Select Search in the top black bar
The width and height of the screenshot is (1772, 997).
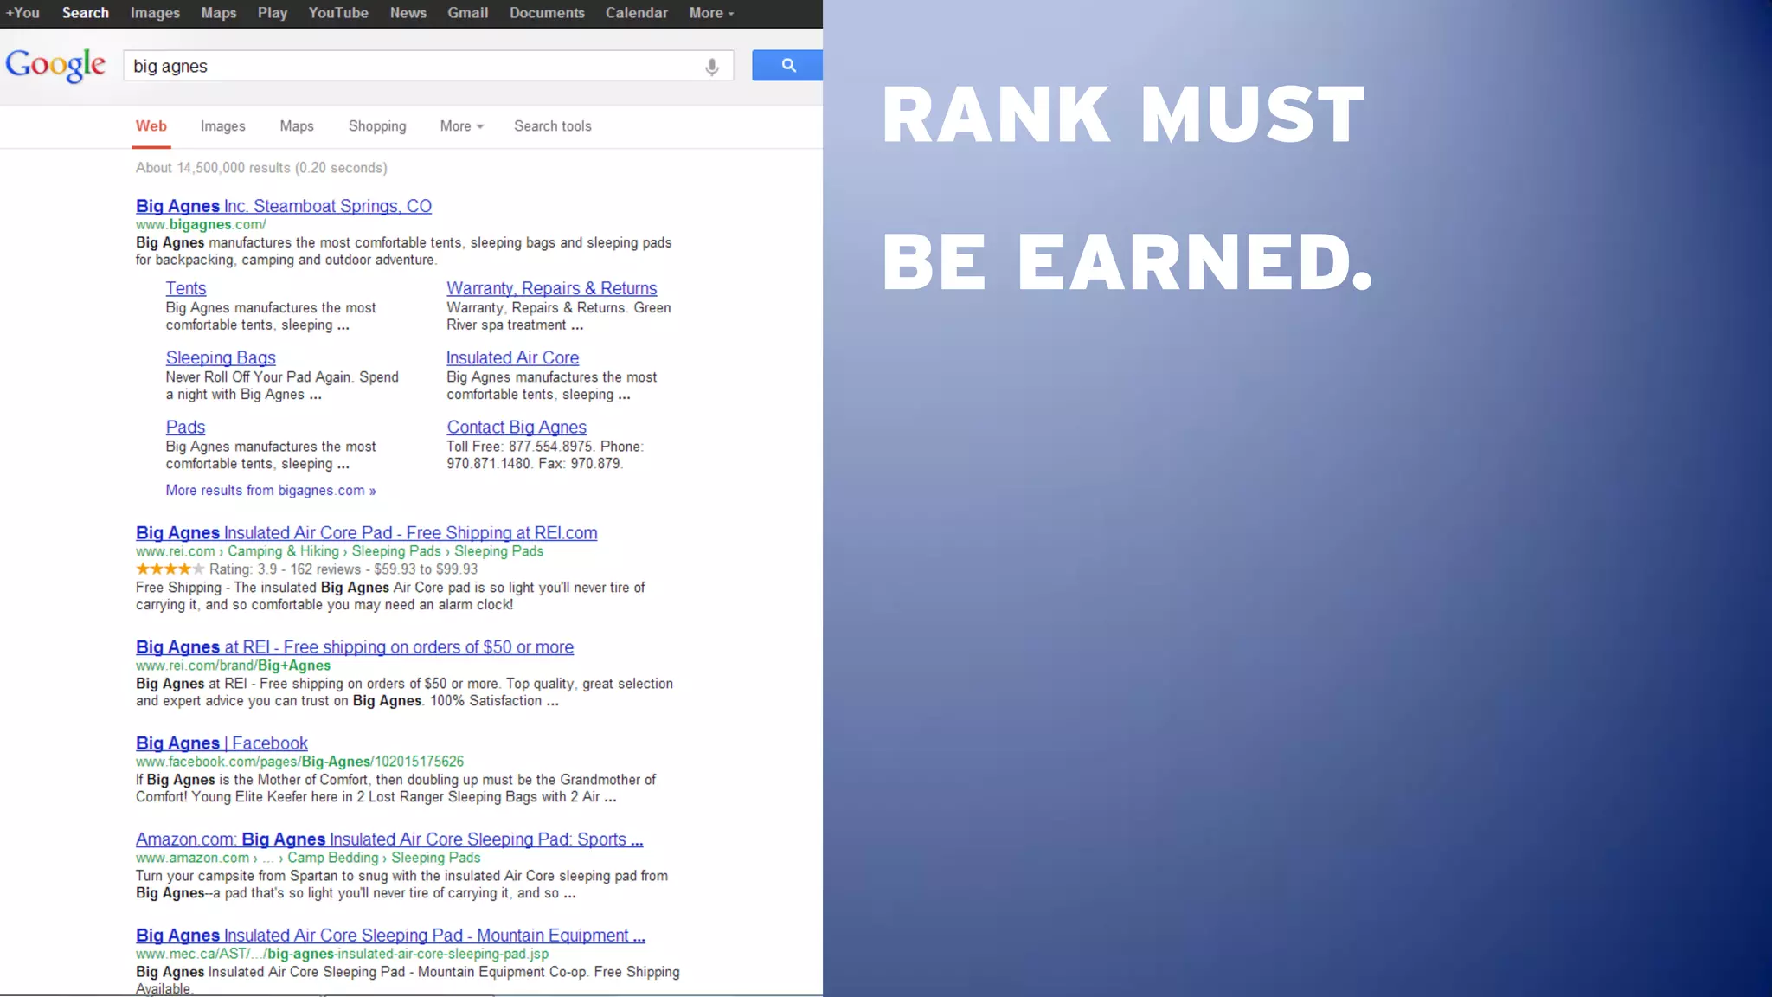point(86,13)
